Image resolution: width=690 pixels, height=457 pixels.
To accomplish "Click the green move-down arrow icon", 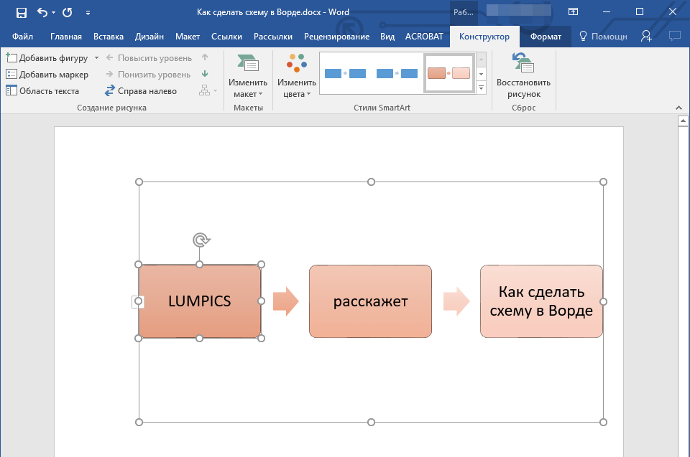I will tap(205, 74).
